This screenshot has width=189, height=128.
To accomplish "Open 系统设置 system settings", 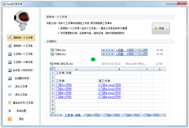I will 22,111.
